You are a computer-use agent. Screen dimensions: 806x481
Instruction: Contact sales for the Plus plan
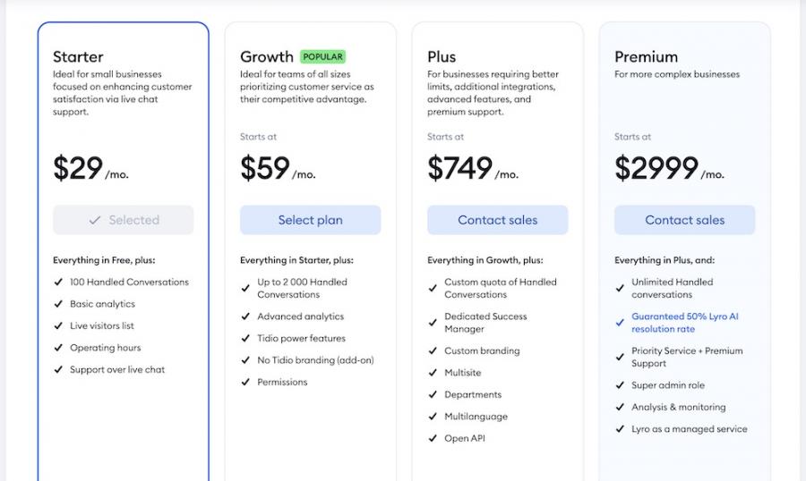497,220
